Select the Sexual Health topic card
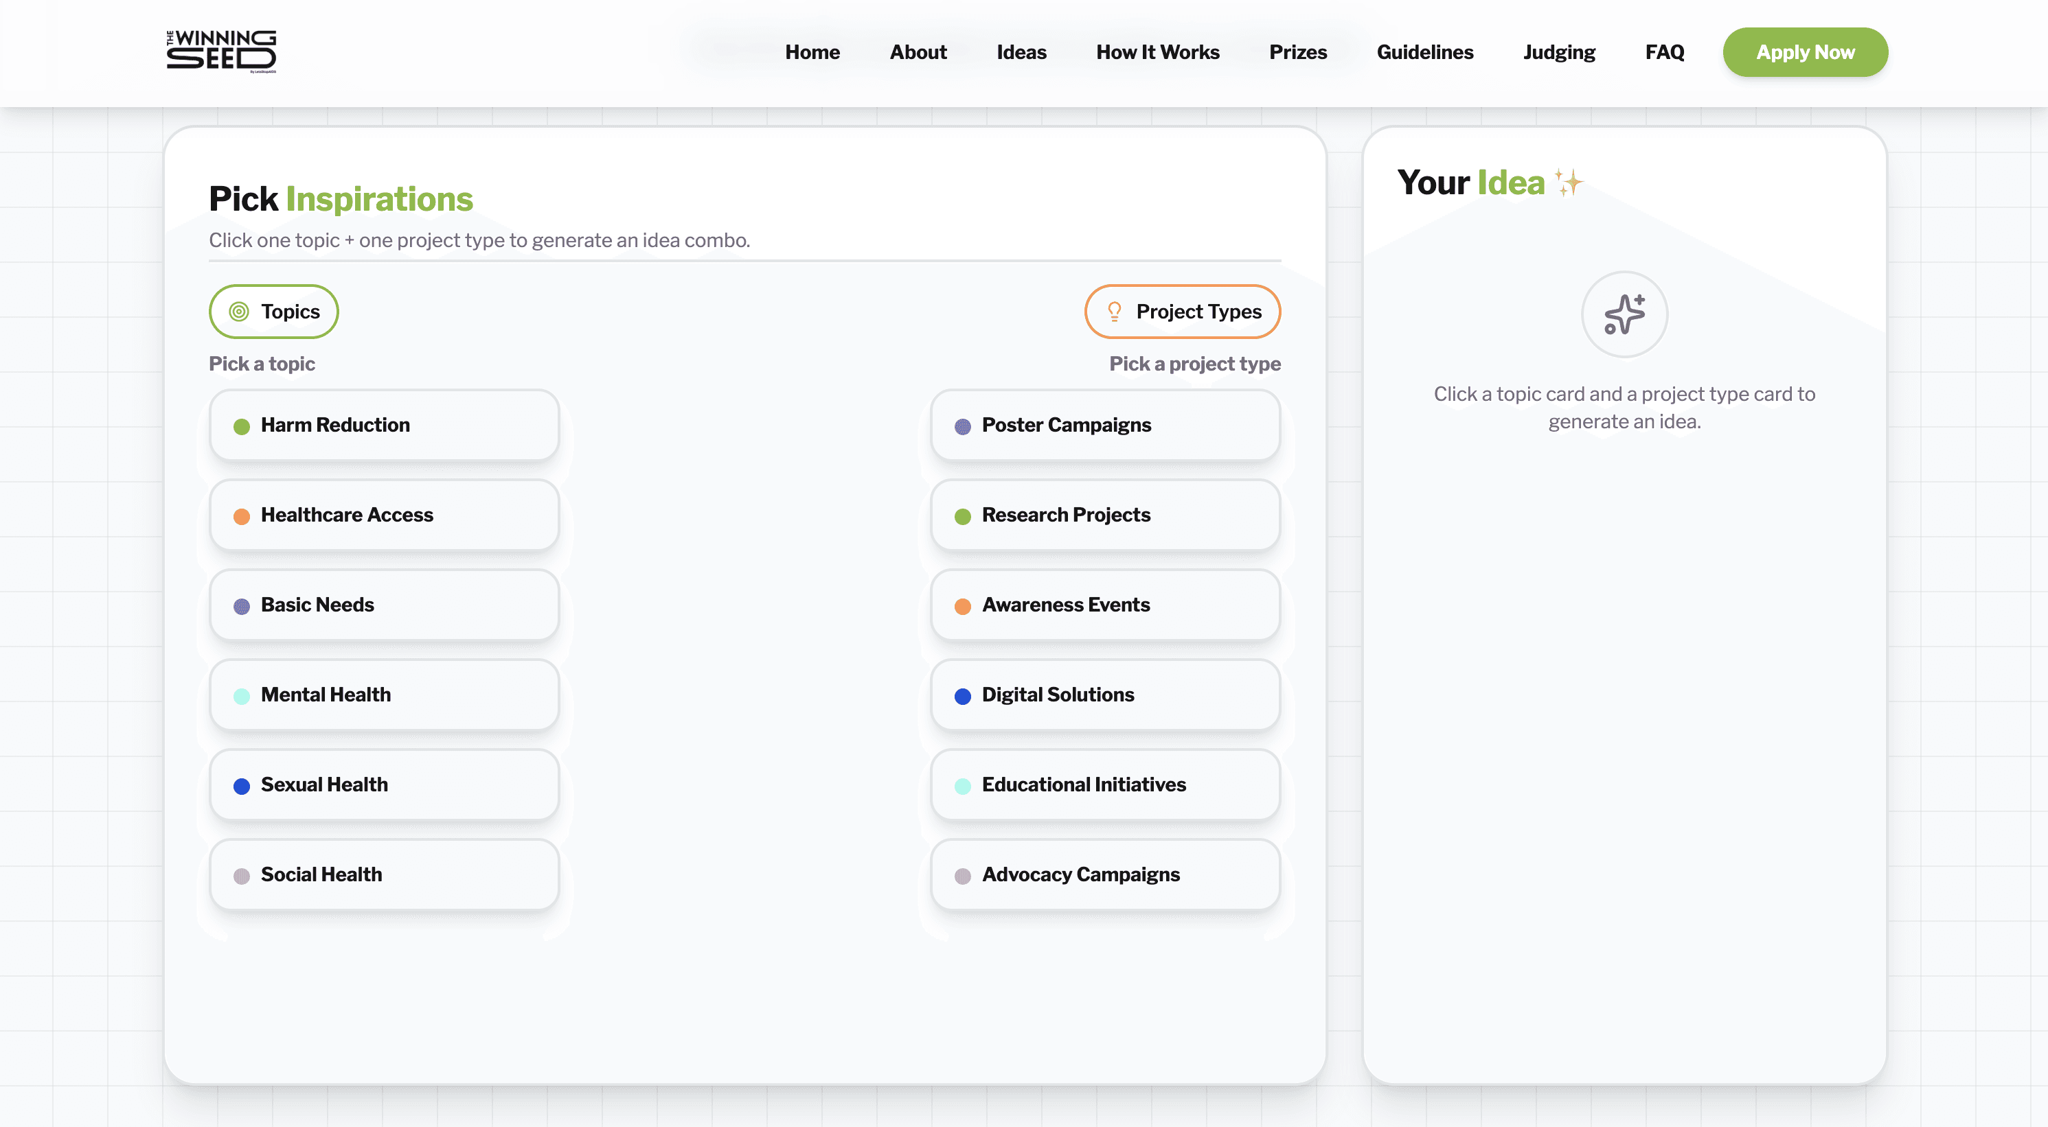Viewport: 2048px width, 1127px height. (x=384, y=785)
